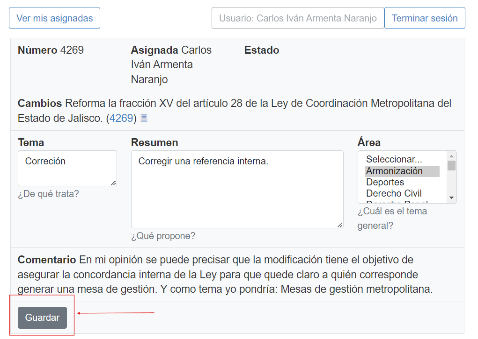478x339 pixels.
Task: Click the ¿Qué propone? hint
Action: point(163,236)
